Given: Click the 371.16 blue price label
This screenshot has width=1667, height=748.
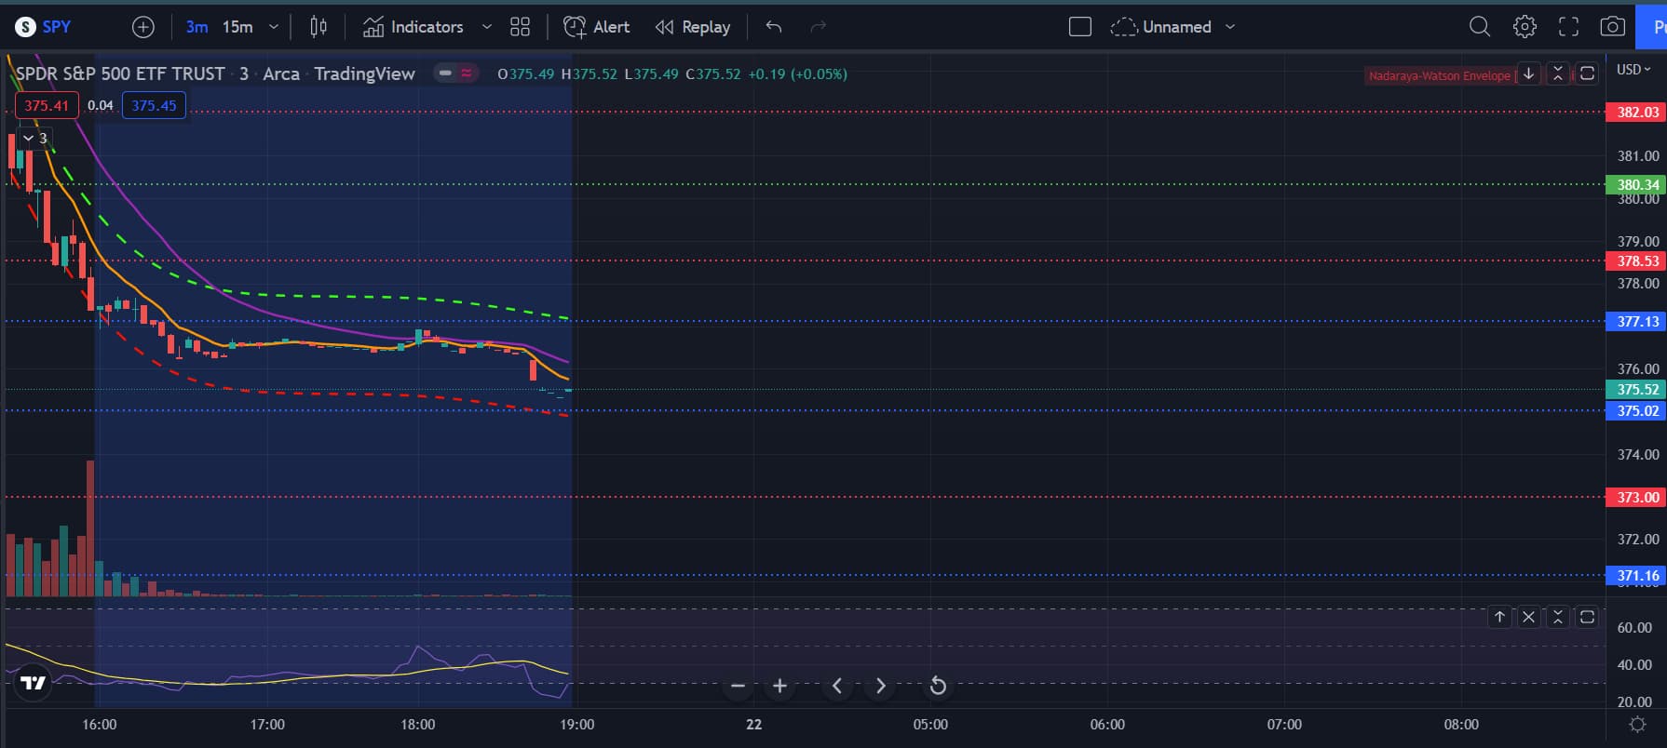Looking at the screenshot, I should click(1638, 576).
